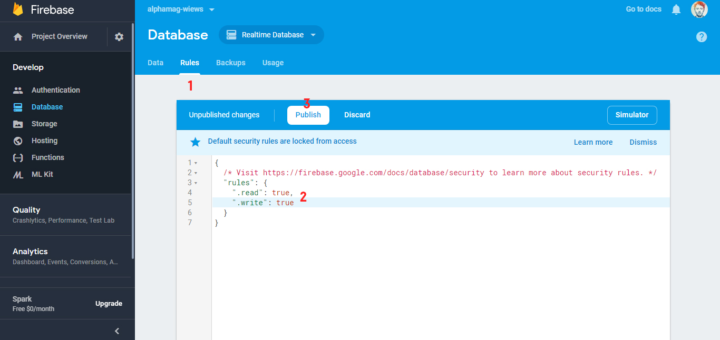Click 'Default security rules are locked' message

(x=282, y=141)
